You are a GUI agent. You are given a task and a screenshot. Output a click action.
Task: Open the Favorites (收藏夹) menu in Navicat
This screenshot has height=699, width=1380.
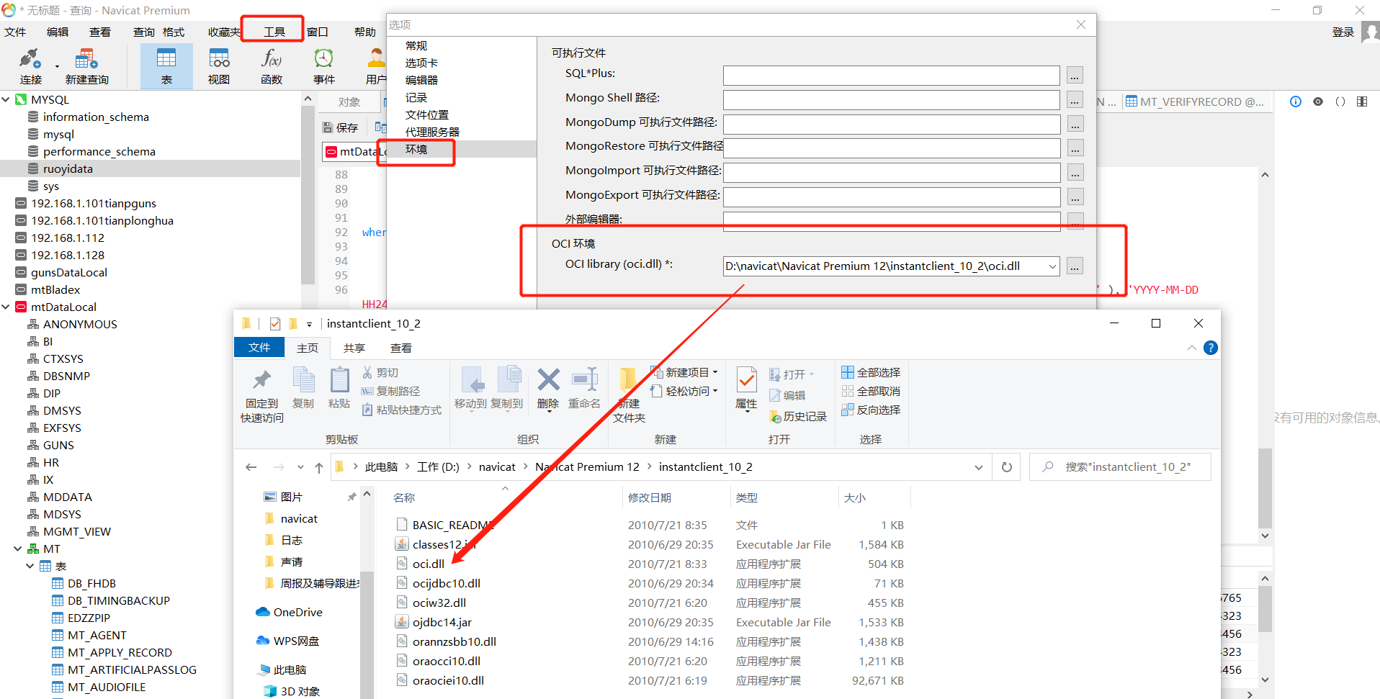[224, 32]
